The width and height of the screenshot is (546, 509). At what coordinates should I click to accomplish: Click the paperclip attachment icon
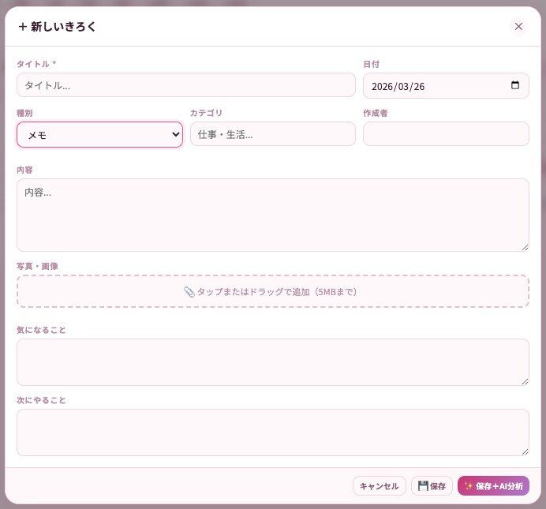pos(189,292)
